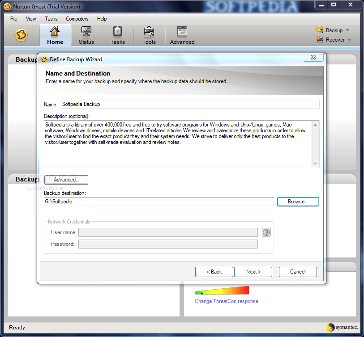Open the Help menu
The height and width of the screenshot is (337, 364).
click(x=102, y=19)
